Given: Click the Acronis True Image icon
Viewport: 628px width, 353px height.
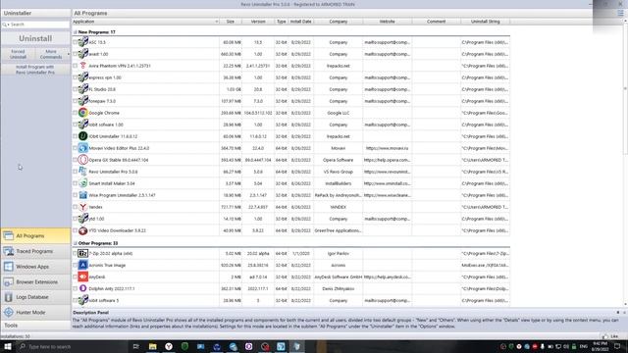Looking at the screenshot, I should point(82,265).
